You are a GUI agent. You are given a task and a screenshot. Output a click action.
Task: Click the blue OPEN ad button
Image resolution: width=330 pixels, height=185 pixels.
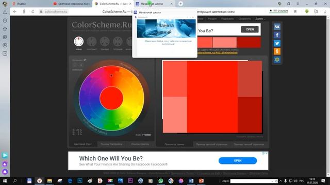(x=238, y=161)
